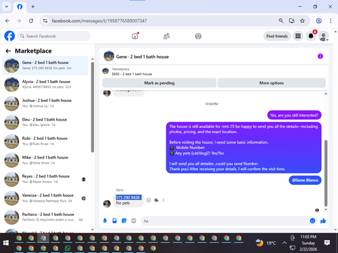Click the Mark as pending button
This screenshot has height=253, width=338.
tap(160, 83)
